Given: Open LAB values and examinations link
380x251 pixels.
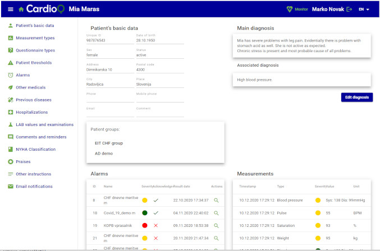Looking at the screenshot, I should pos(44,124).
